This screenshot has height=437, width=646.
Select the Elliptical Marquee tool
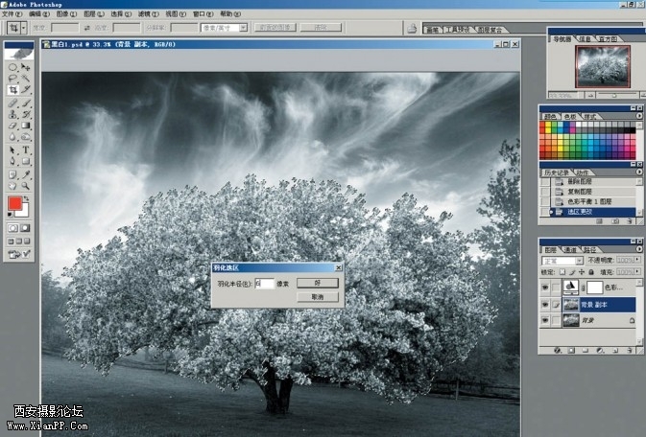click(13, 68)
